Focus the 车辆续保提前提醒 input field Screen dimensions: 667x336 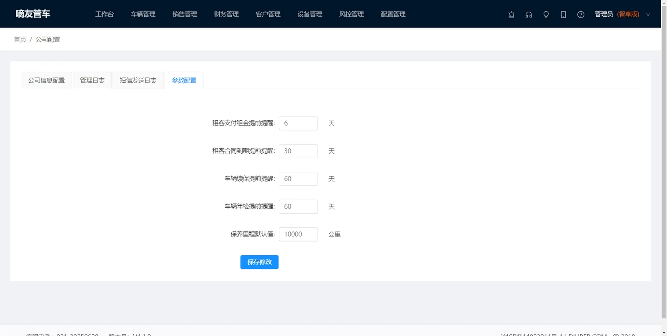click(x=298, y=179)
